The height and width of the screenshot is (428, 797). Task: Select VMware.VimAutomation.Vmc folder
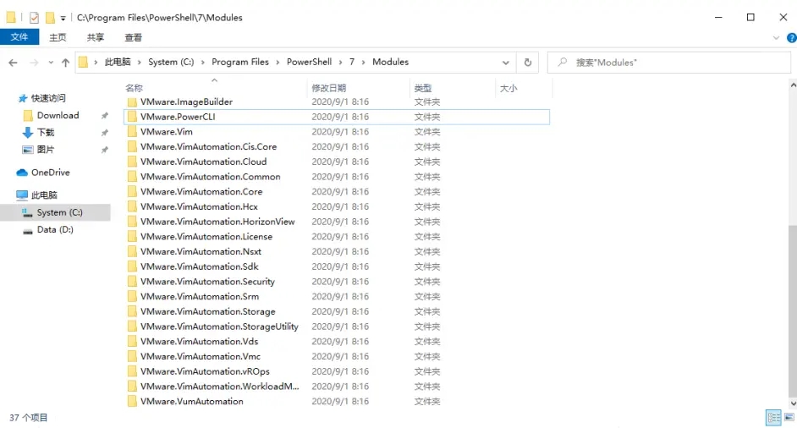point(201,356)
